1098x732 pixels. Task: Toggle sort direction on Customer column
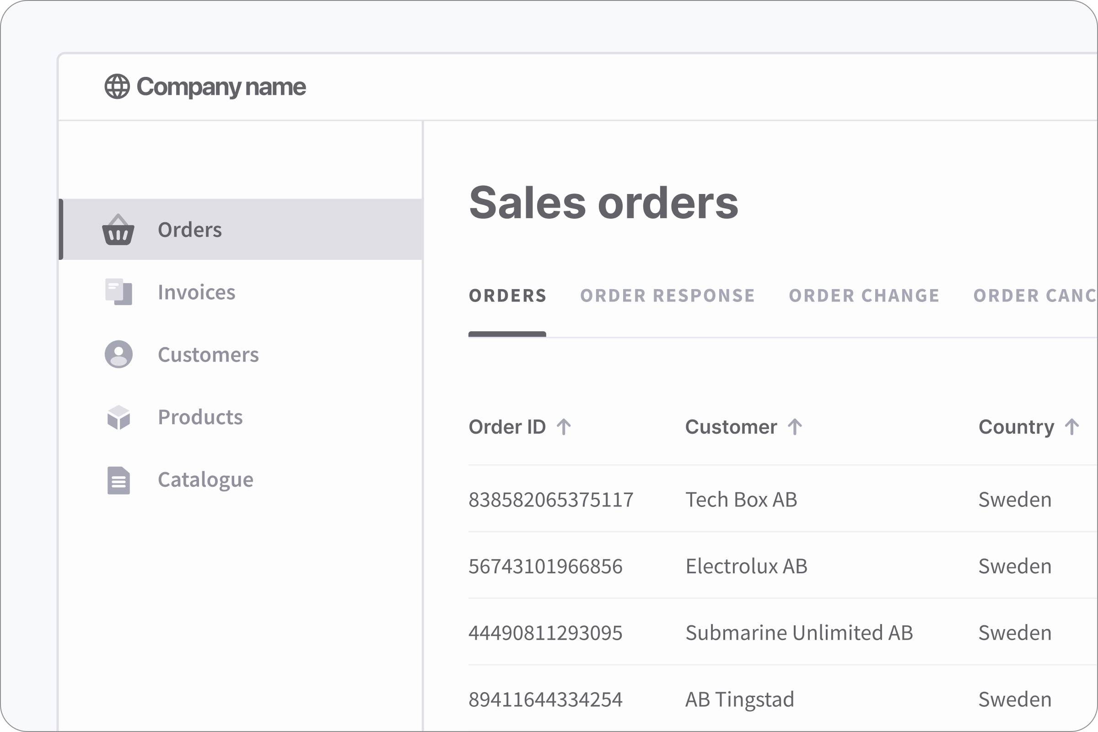coord(795,426)
